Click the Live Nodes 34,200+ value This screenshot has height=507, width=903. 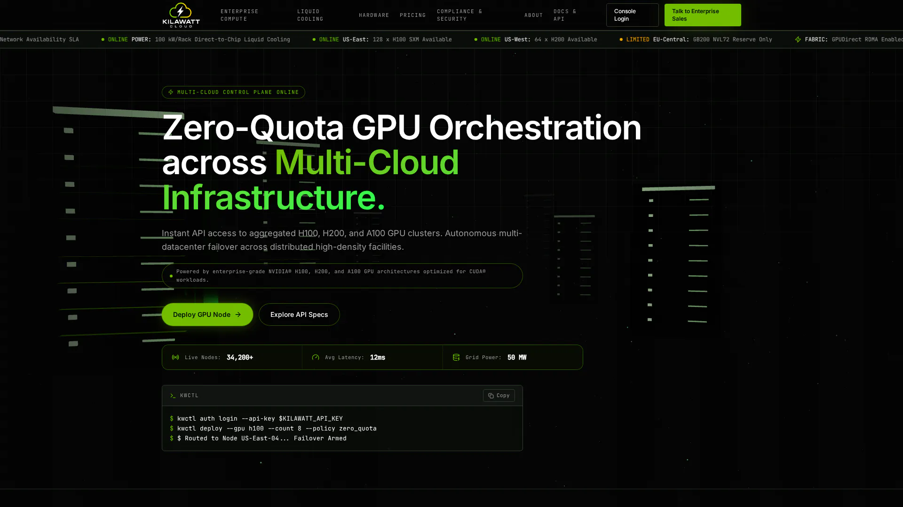tap(240, 357)
